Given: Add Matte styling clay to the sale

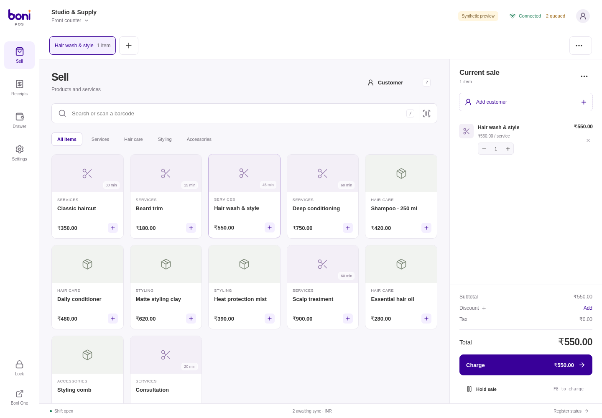Looking at the screenshot, I should 191,319.
